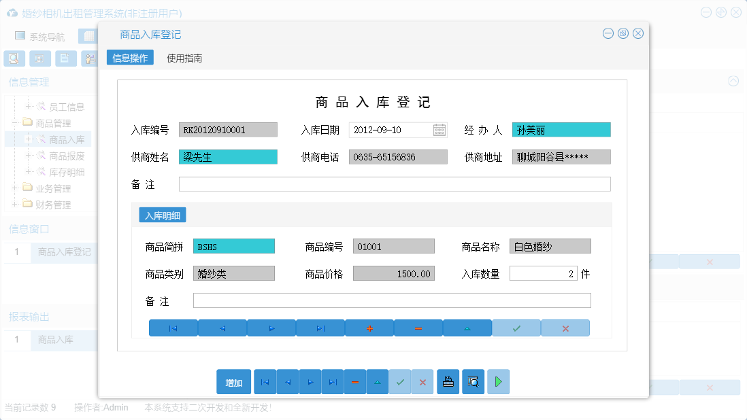
Task: Select the 信息操作 tab
Action: click(x=129, y=58)
